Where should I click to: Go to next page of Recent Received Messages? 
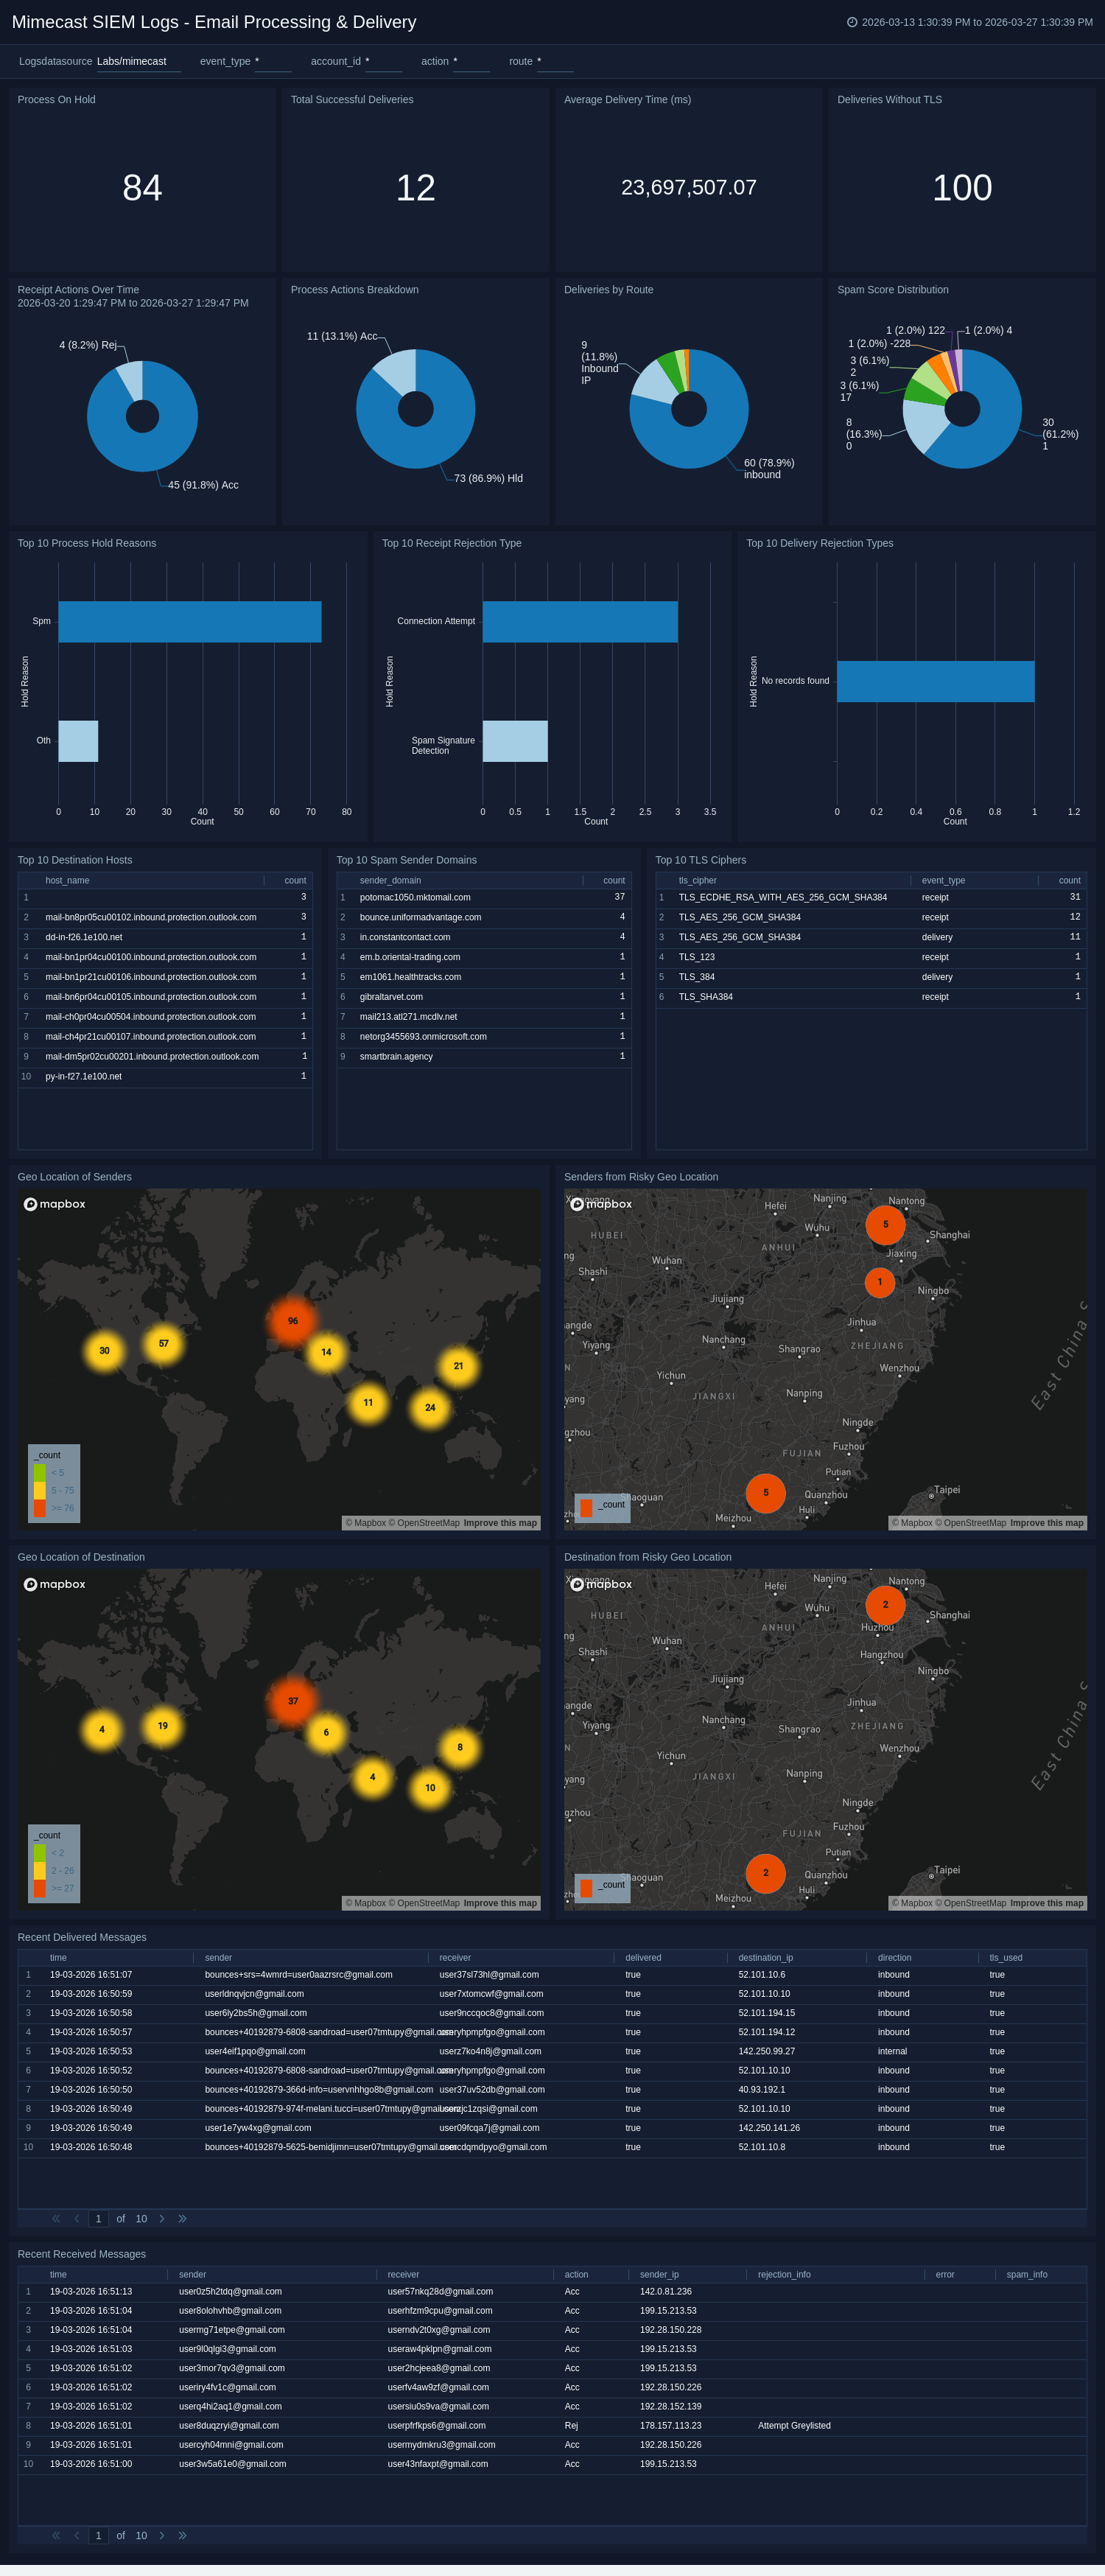[x=162, y=2535]
